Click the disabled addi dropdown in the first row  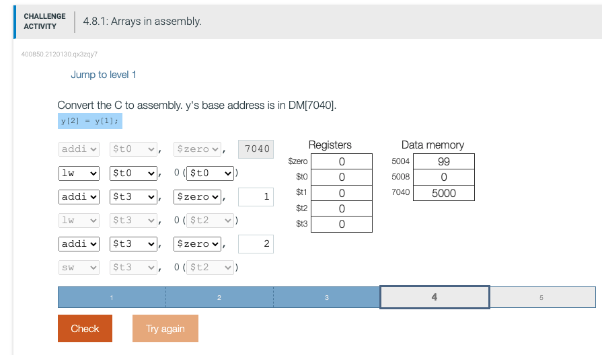(x=79, y=149)
